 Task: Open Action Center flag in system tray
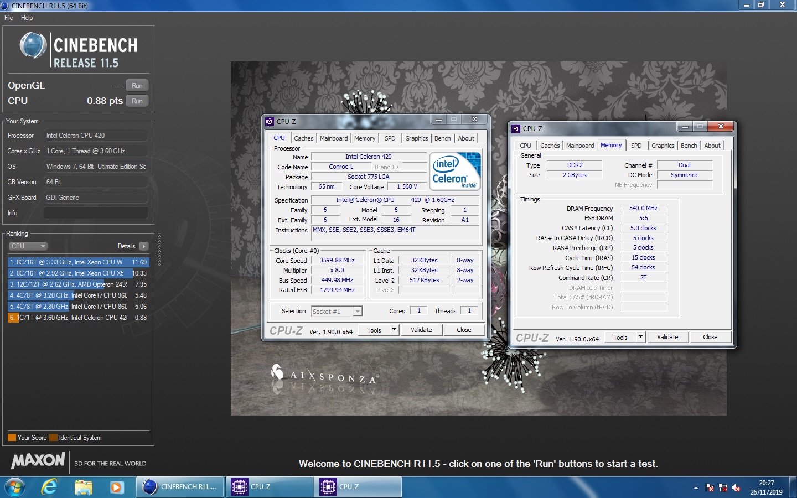710,487
